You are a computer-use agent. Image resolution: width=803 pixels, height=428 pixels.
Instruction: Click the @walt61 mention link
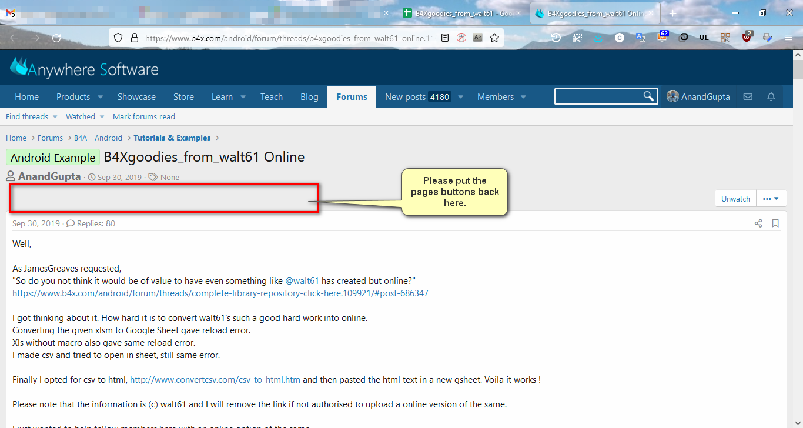click(x=302, y=281)
